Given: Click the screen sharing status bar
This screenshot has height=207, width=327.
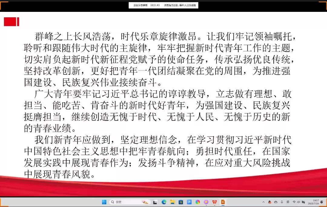Looking at the screenshot, I should (x=163, y=5).
